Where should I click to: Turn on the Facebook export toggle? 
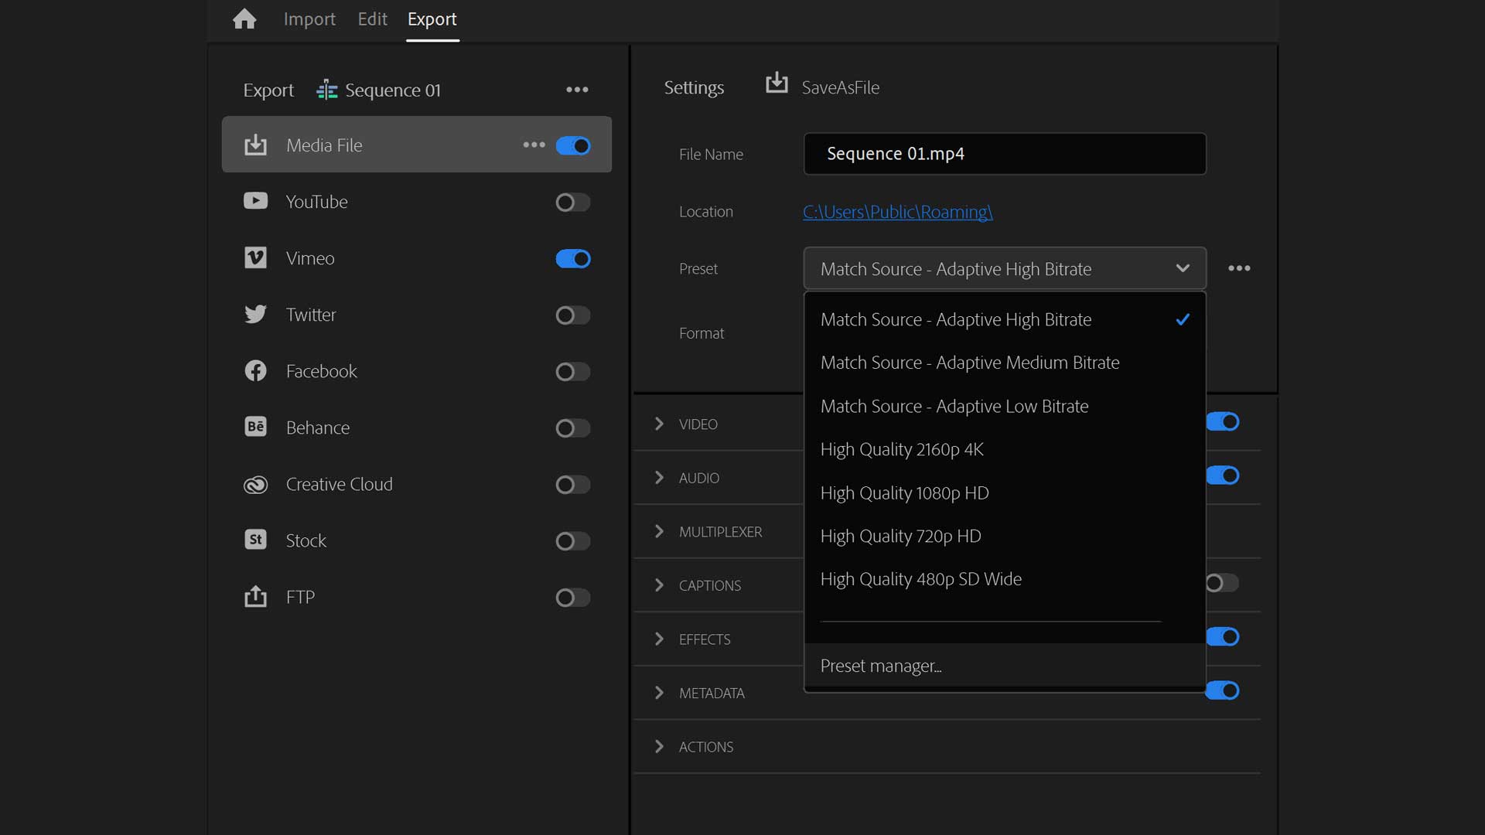pos(572,372)
